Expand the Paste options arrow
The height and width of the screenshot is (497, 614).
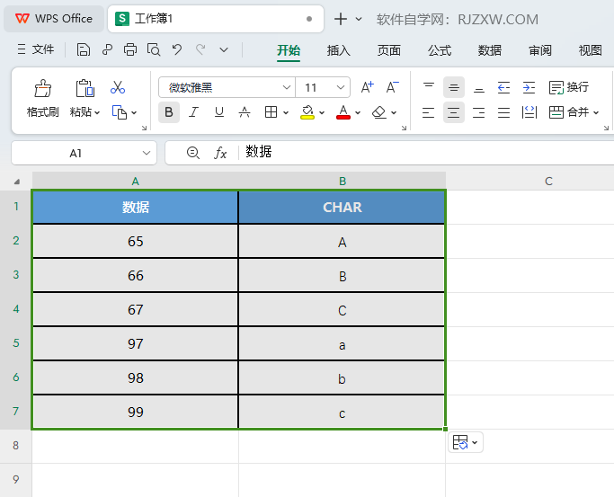click(x=97, y=113)
